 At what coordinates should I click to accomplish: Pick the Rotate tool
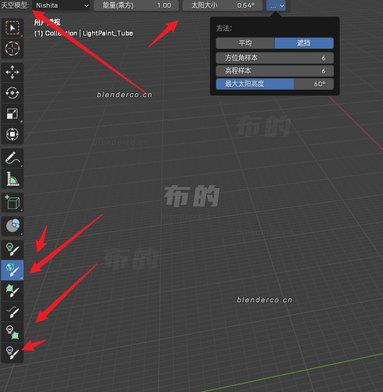click(12, 93)
